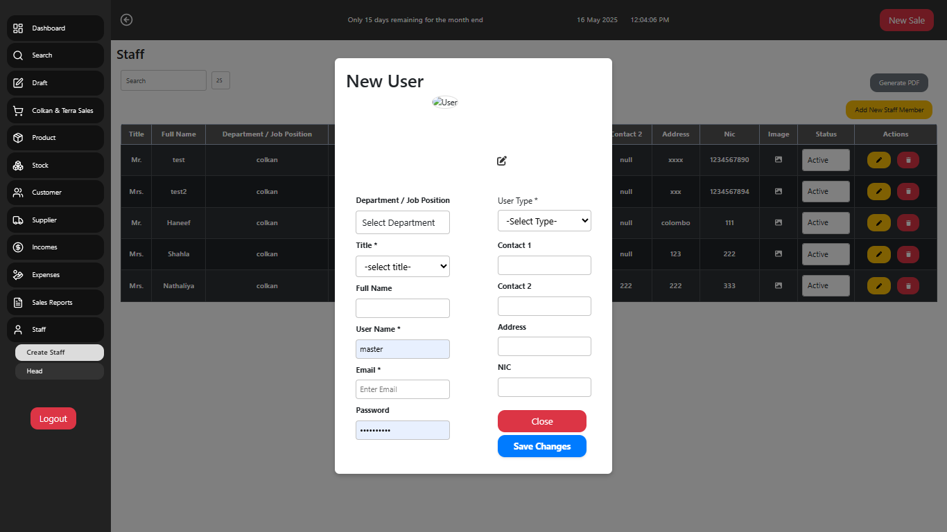Click the Full Name column header
This screenshot has height=532, width=947.
click(x=179, y=134)
